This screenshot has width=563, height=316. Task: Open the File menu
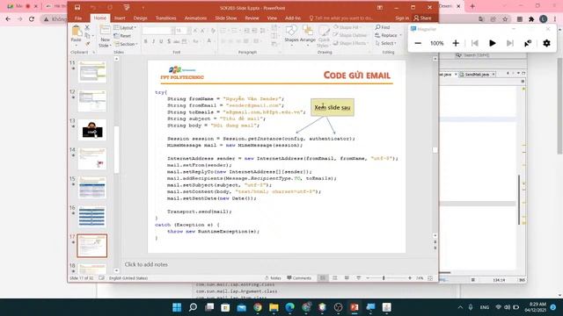point(78,18)
